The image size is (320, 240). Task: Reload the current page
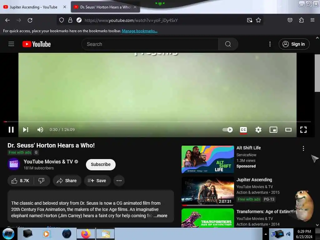coord(30,20)
